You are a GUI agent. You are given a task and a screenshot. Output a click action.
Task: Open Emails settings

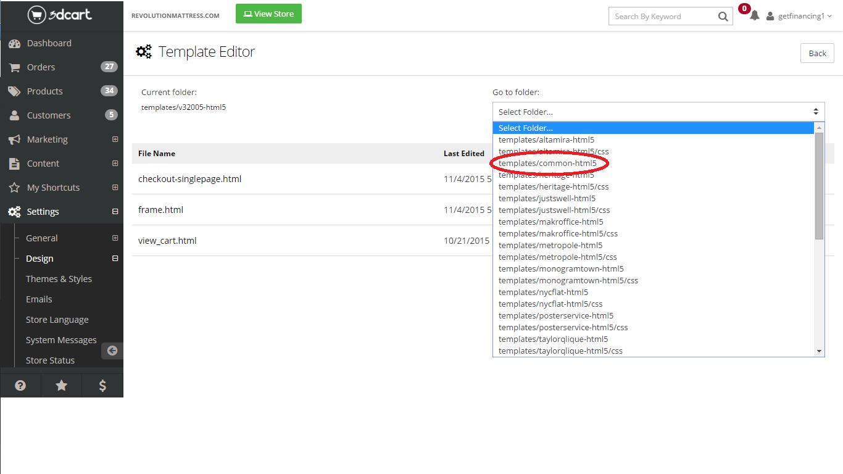point(39,299)
